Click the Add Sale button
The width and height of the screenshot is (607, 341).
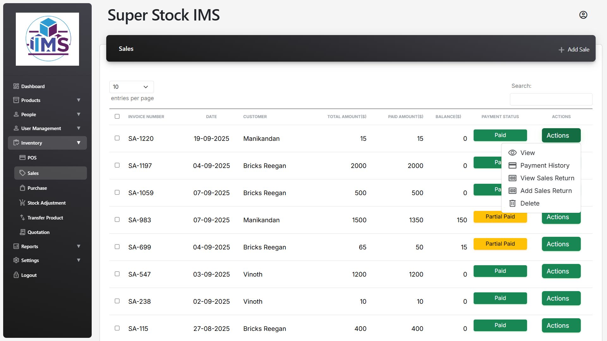(x=574, y=50)
